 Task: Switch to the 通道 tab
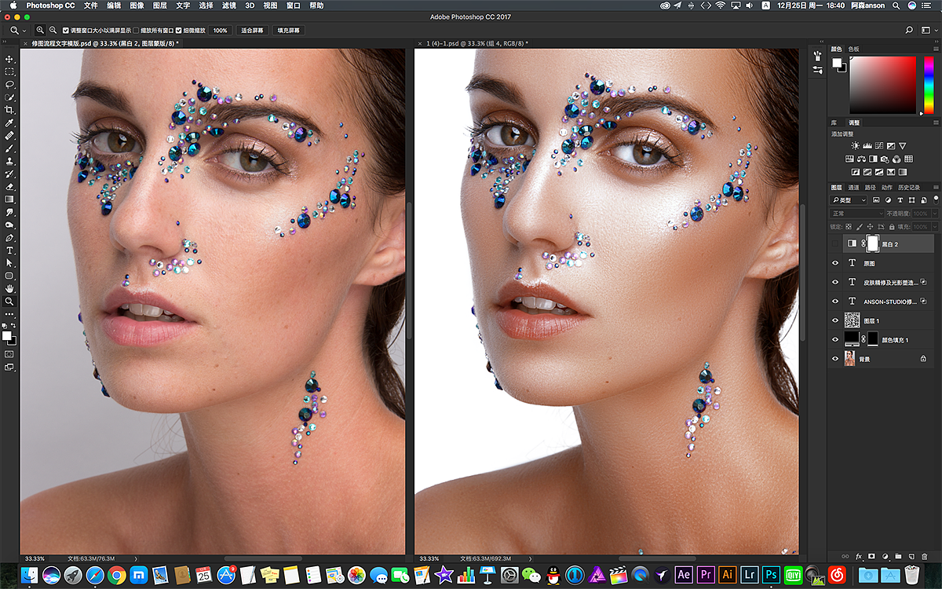(x=853, y=188)
